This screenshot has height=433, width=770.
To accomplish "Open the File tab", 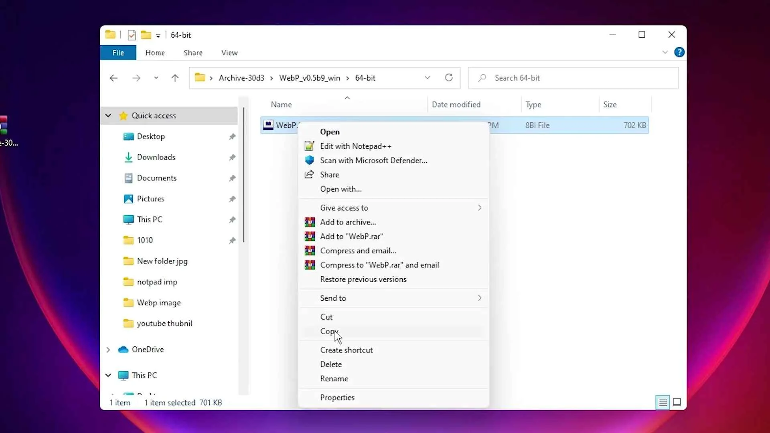I will pyautogui.click(x=118, y=53).
